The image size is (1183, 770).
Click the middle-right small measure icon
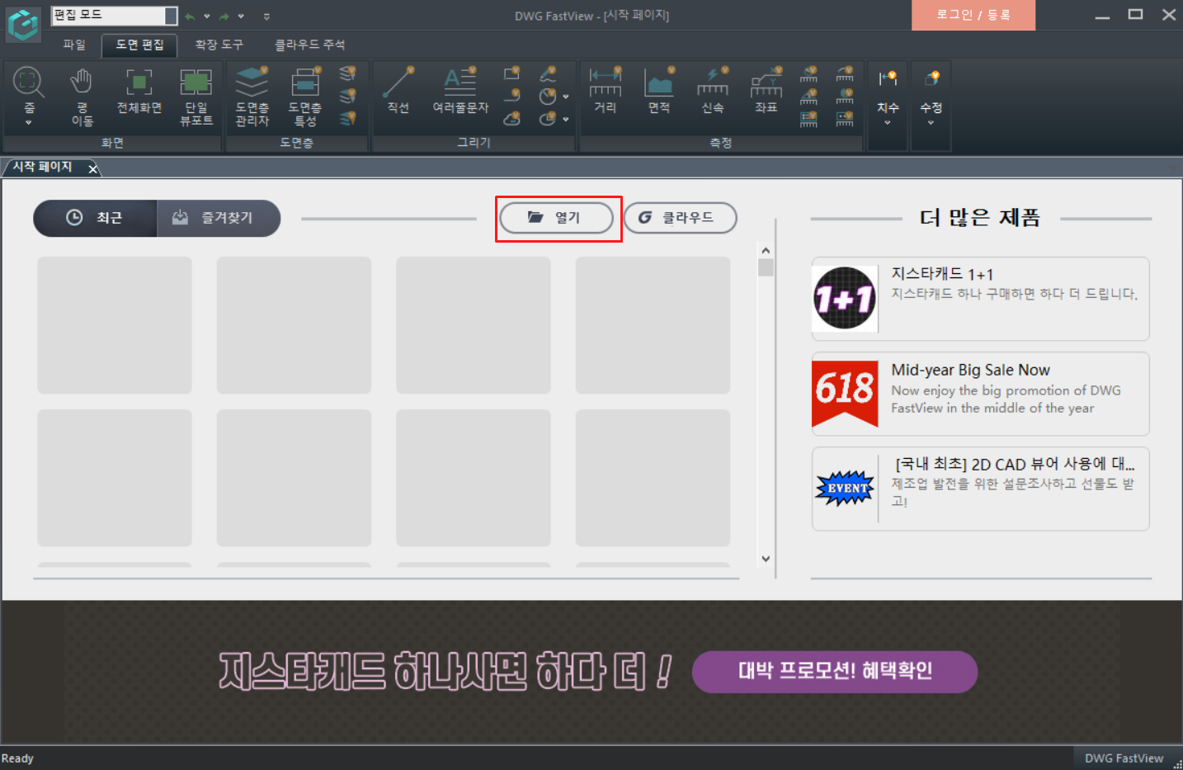coord(845,97)
